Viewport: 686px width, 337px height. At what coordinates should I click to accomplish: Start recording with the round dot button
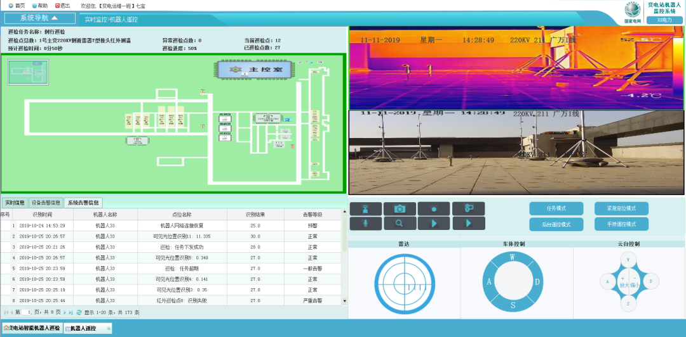click(x=434, y=208)
